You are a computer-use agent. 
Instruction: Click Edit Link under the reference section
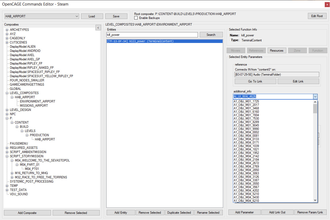(x=298, y=81)
